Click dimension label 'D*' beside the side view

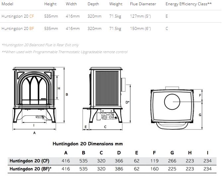tap(127, 102)
